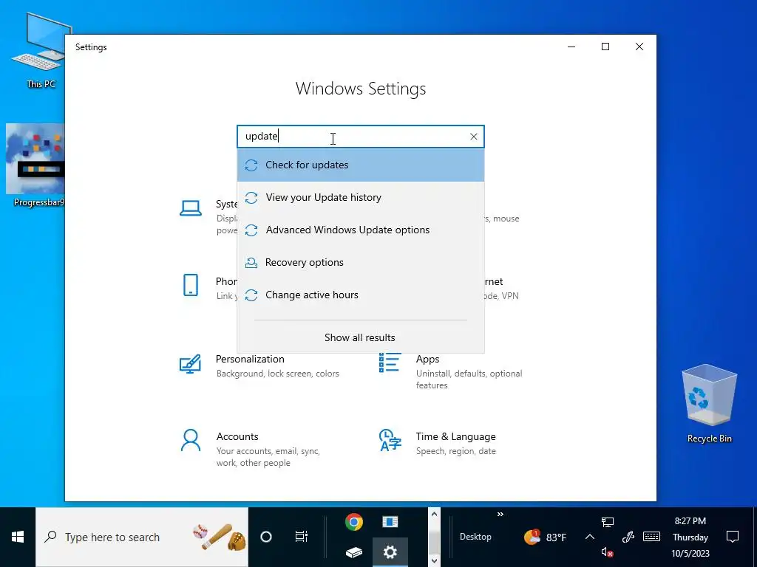
Task: Open the Time & Language label
Action: click(x=455, y=436)
